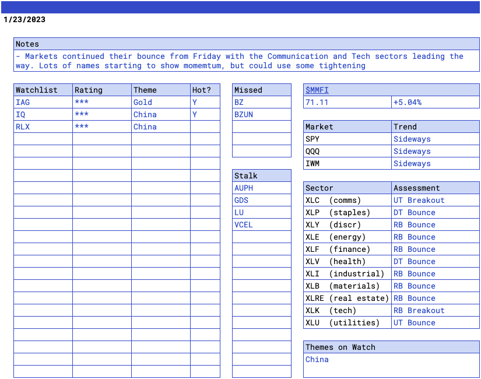Select XLI RB Bounce assessment cell
481x379 pixels.
point(436,273)
